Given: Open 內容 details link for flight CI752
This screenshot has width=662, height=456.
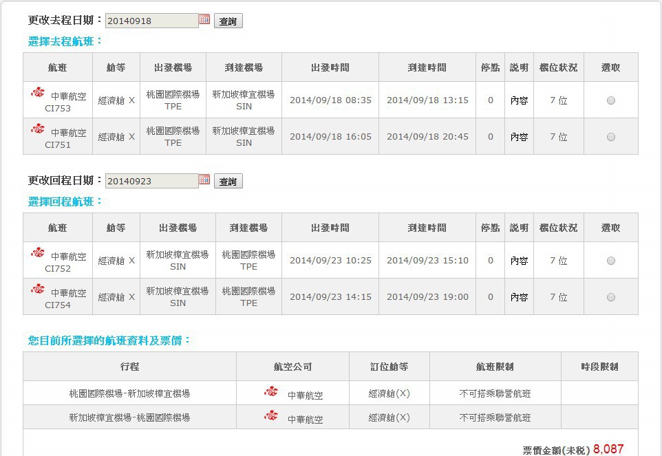Looking at the screenshot, I should (519, 261).
